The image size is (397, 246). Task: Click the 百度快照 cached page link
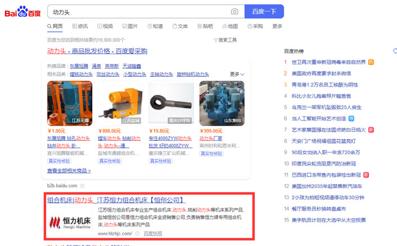(153, 233)
